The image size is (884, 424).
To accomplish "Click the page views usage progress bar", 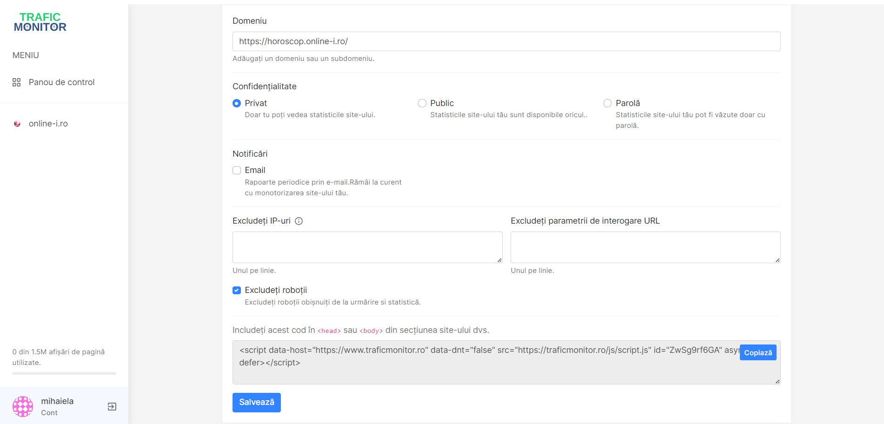I will (x=64, y=373).
